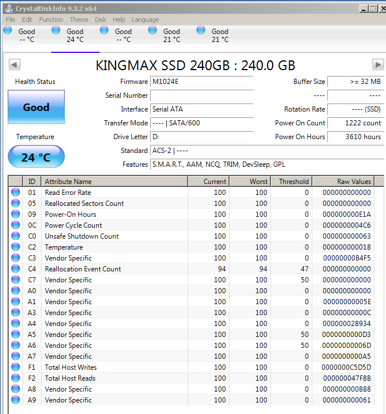
Task: Click status orb for A5 Vendor Specific
Action: click(16, 334)
